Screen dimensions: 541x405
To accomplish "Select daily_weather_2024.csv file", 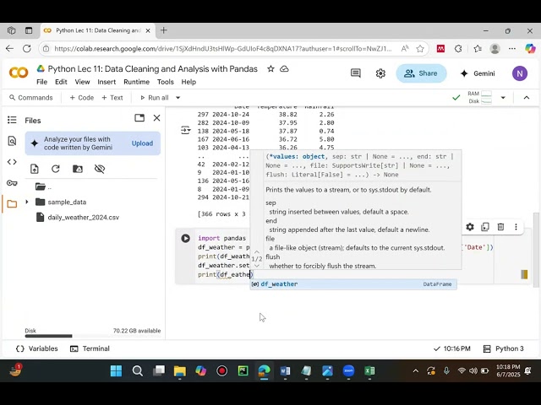I will (x=83, y=218).
